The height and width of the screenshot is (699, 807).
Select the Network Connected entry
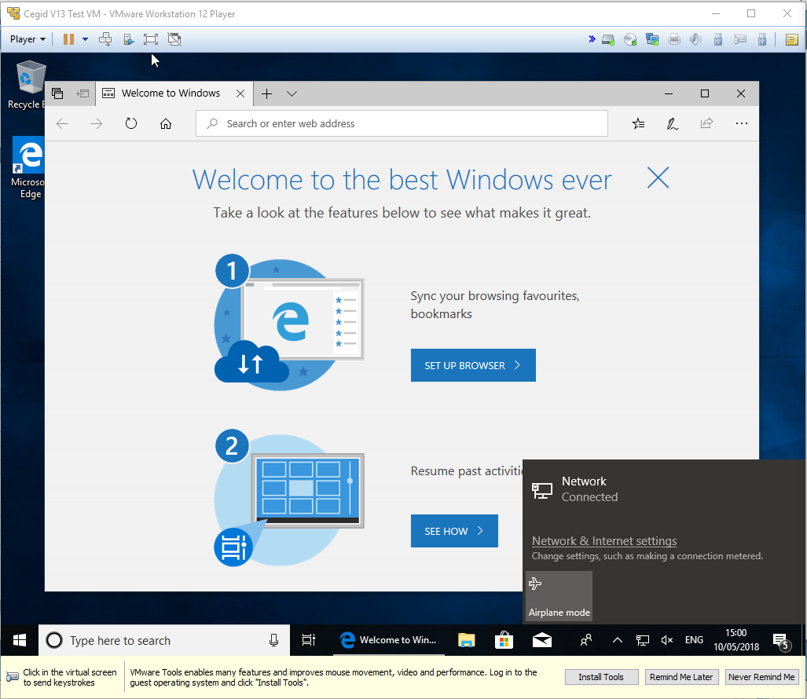click(x=665, y=489)
